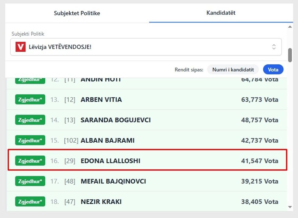Select the Kandidatët tab
298x218 pixels.
click(221, 13)
